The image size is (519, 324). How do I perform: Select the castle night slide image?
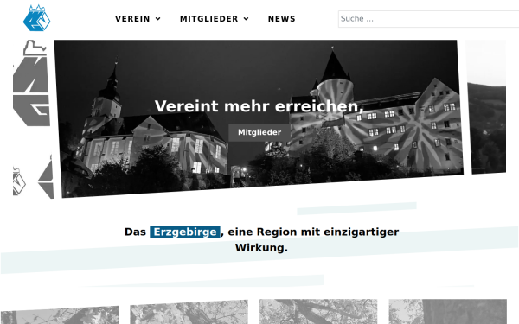point(259,118)
